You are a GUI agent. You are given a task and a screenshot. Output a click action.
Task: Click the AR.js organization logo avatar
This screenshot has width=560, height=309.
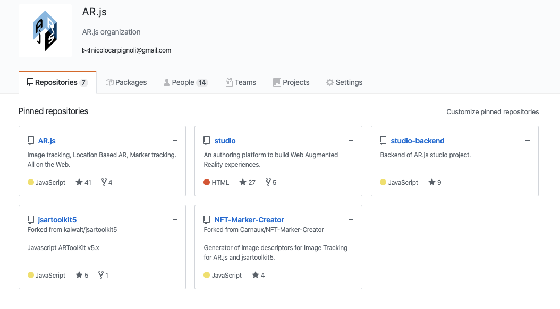[45, 31]
